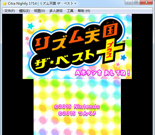Click the 国 kanji in the game logo
Image resolution: width=155 pixels, height=135 pixels.
(x=110, y=30)
